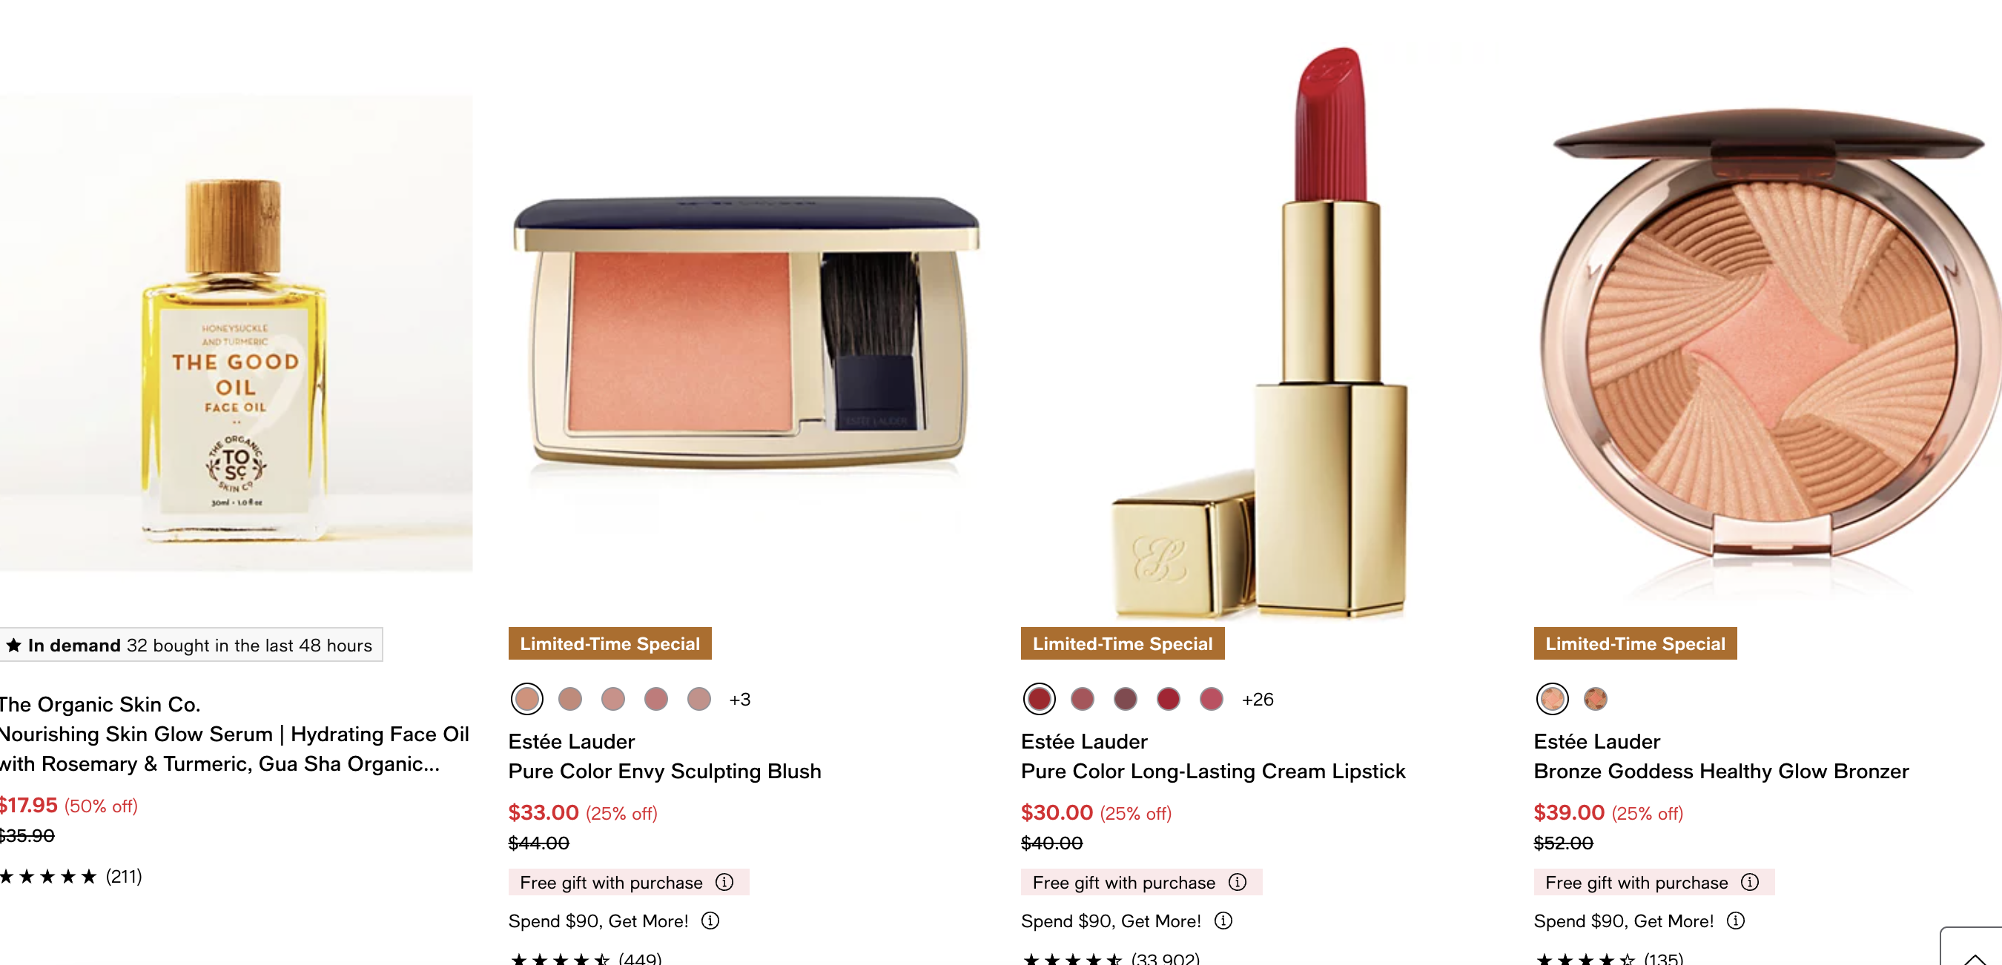This screenshot has width=2002, height=965.
Task: Open Pure Color Long-Lasting Cream Lipstick link
Action: click(x=1213, y=771)
